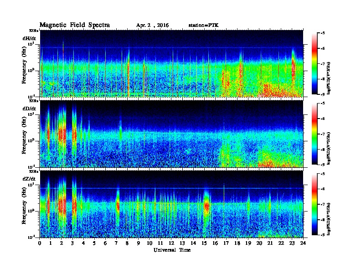
Task: Click hour tick label "23" on time axis
Action: [x=292, y=243]
